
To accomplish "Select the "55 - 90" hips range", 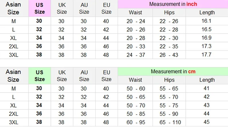I will [x=169, y=114].
